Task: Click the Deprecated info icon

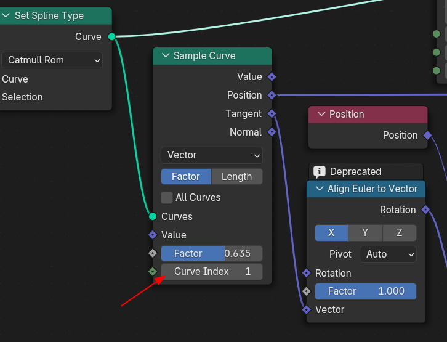Action: click(320, 172)
